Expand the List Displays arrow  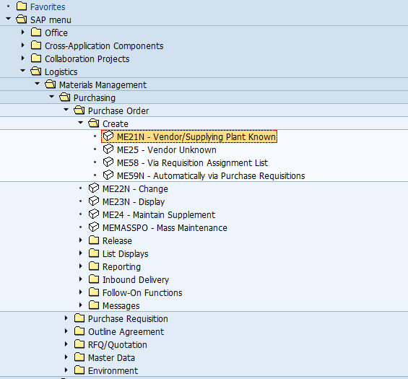tap(81, 253)
